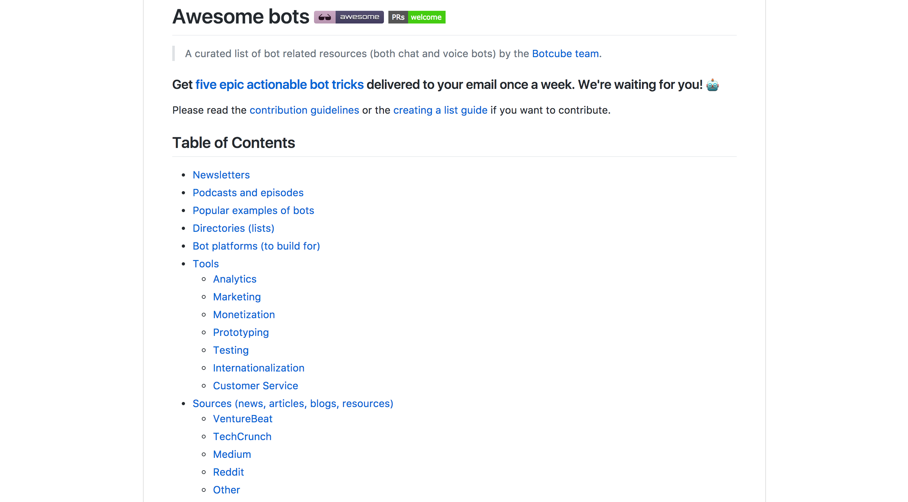The height and width of the screenshot is (502, 908).
Task: Open the Botcube team link
Action: pyautogui.click(x=565, y=54)
